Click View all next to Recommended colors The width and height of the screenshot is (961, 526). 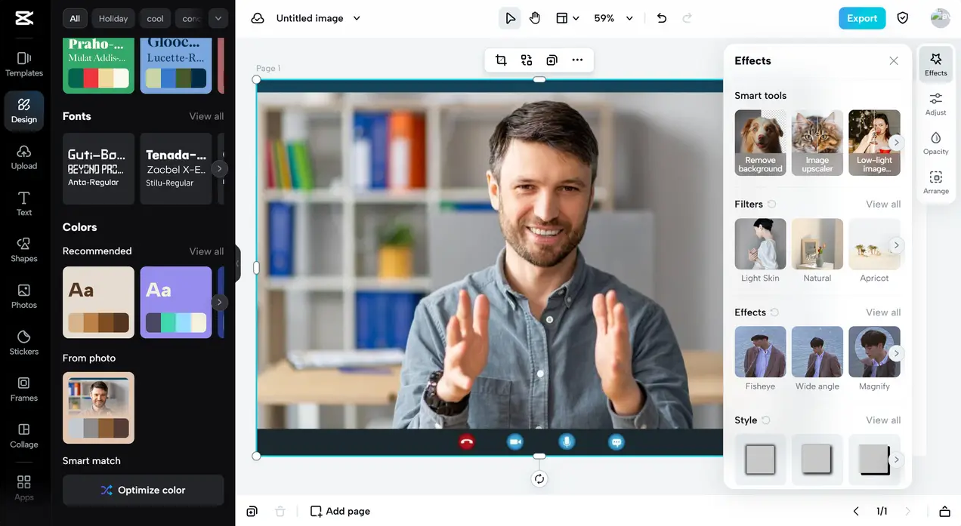coord(206,251)
